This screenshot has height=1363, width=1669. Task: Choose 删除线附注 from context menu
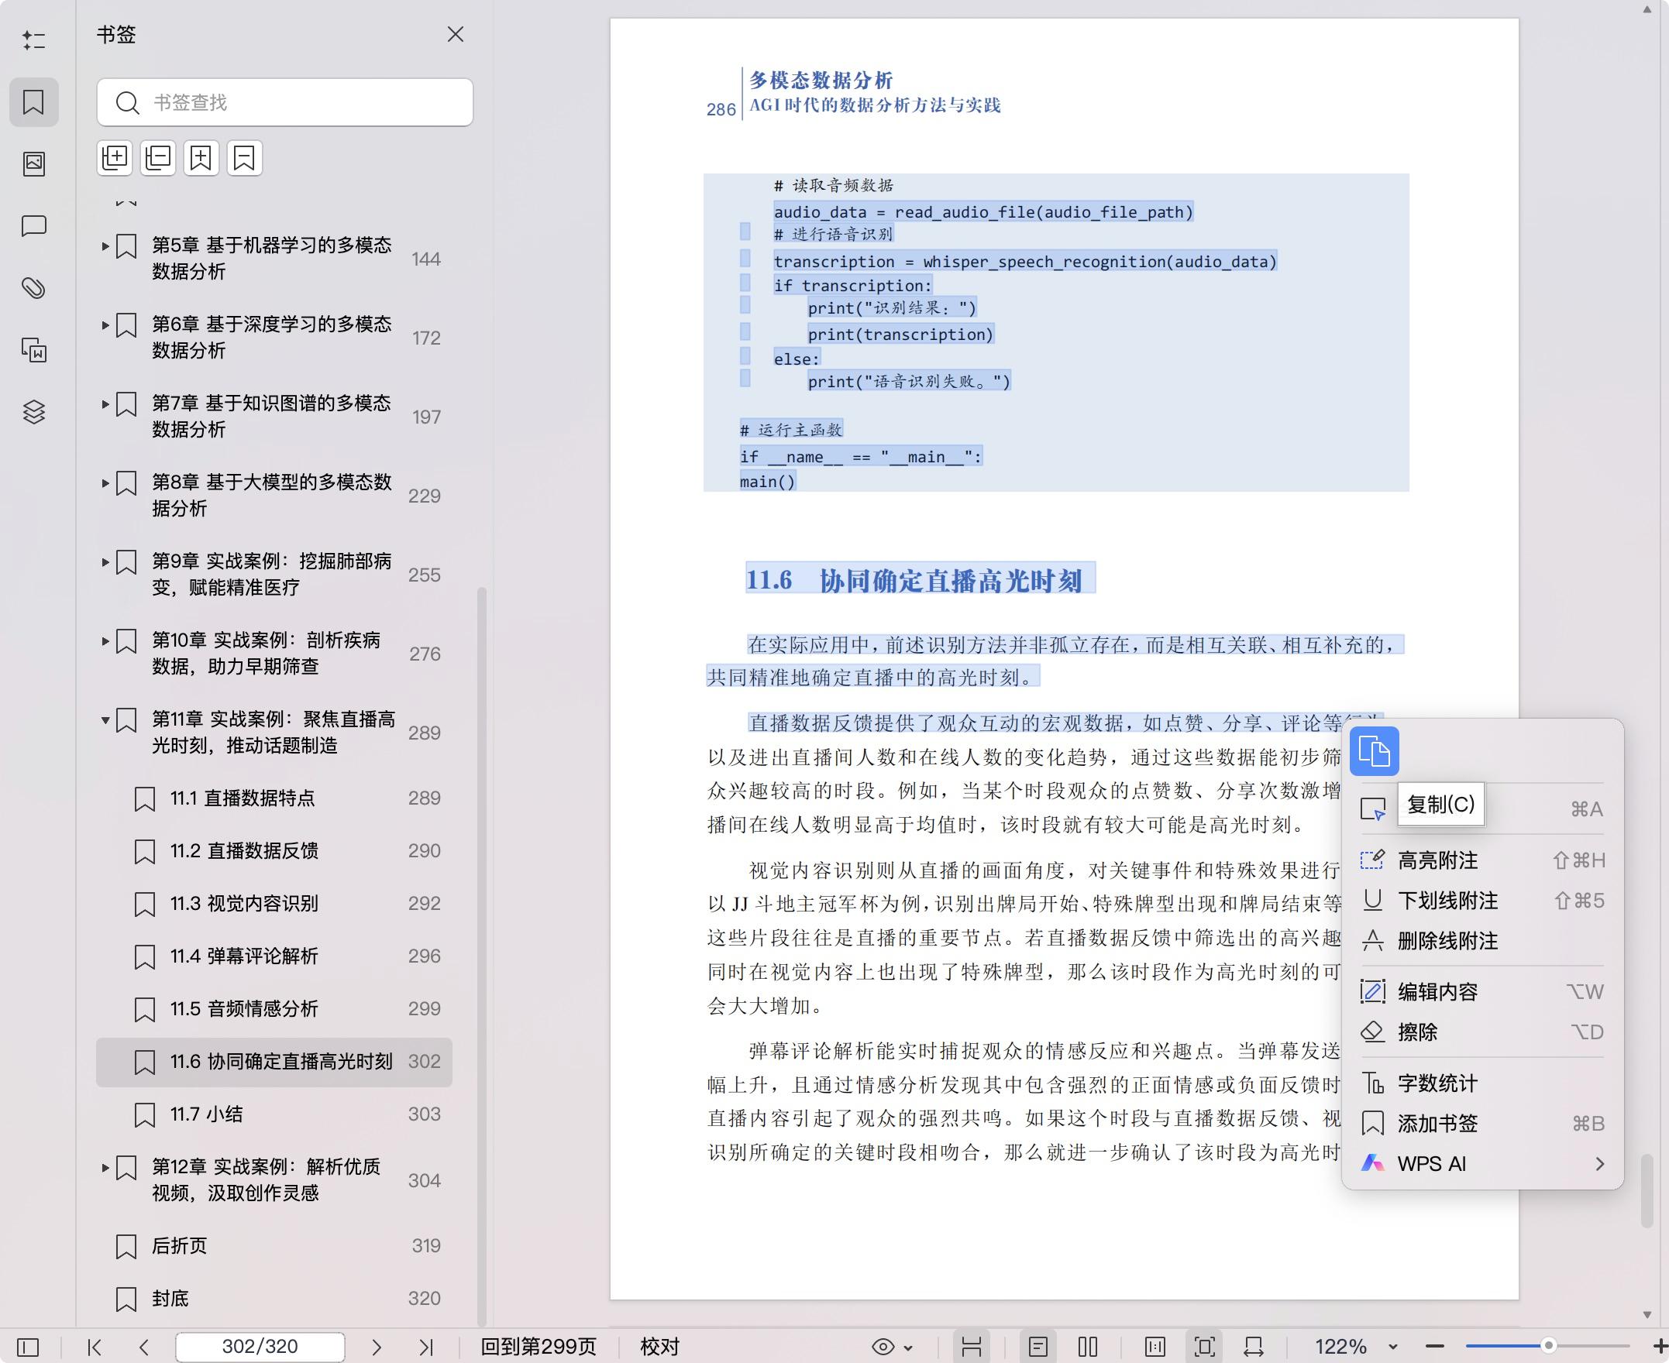tap(1482, 941)
